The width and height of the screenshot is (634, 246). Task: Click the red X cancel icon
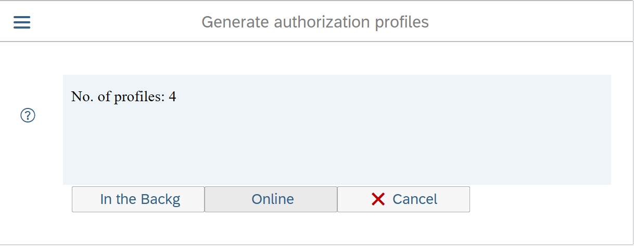(378, 199)
